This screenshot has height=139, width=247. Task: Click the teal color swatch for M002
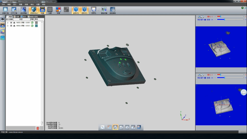pos(36,26)
